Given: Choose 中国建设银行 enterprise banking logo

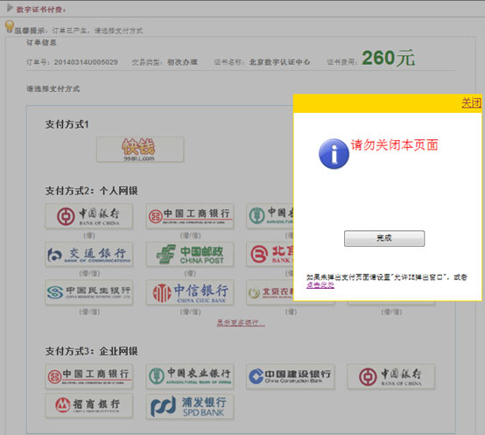Looking at the screenshot, I should 291,376.
